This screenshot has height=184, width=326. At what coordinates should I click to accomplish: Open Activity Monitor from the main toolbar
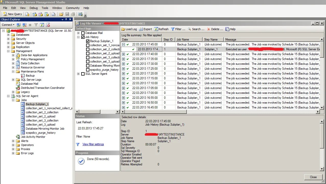point(80,14)
